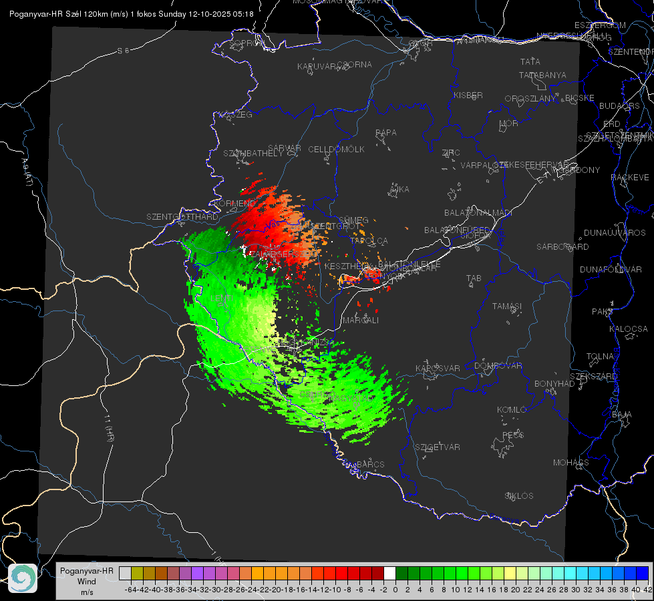Image resolution: width=654 pixels, height=601 pixels.
Task: Click the CELLDOMOLK city label
Action: tap(336, 149)
